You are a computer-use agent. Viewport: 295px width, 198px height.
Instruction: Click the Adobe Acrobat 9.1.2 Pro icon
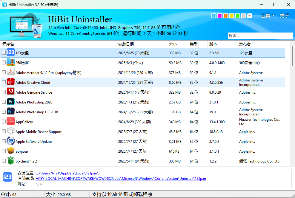pos(10,72)
